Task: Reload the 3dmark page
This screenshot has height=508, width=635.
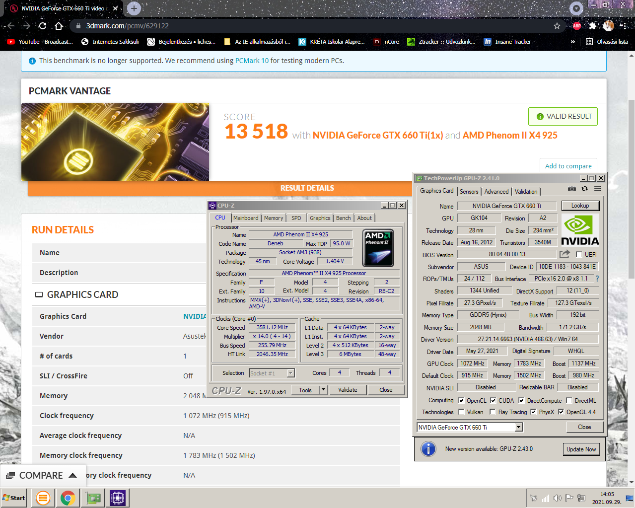Action: coord(43,26)
